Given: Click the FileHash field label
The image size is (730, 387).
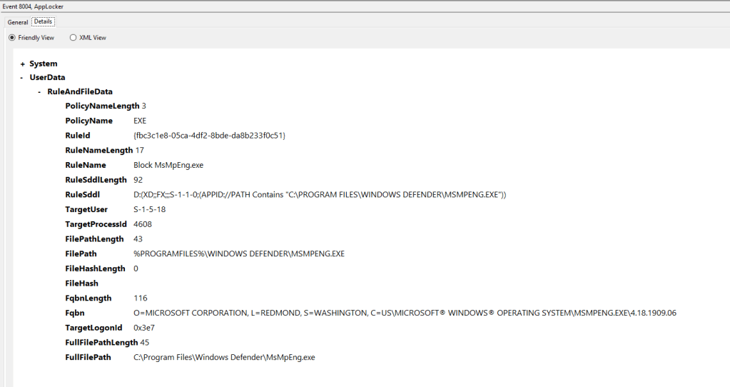Looking at the screenshot, I should [81, 283].
